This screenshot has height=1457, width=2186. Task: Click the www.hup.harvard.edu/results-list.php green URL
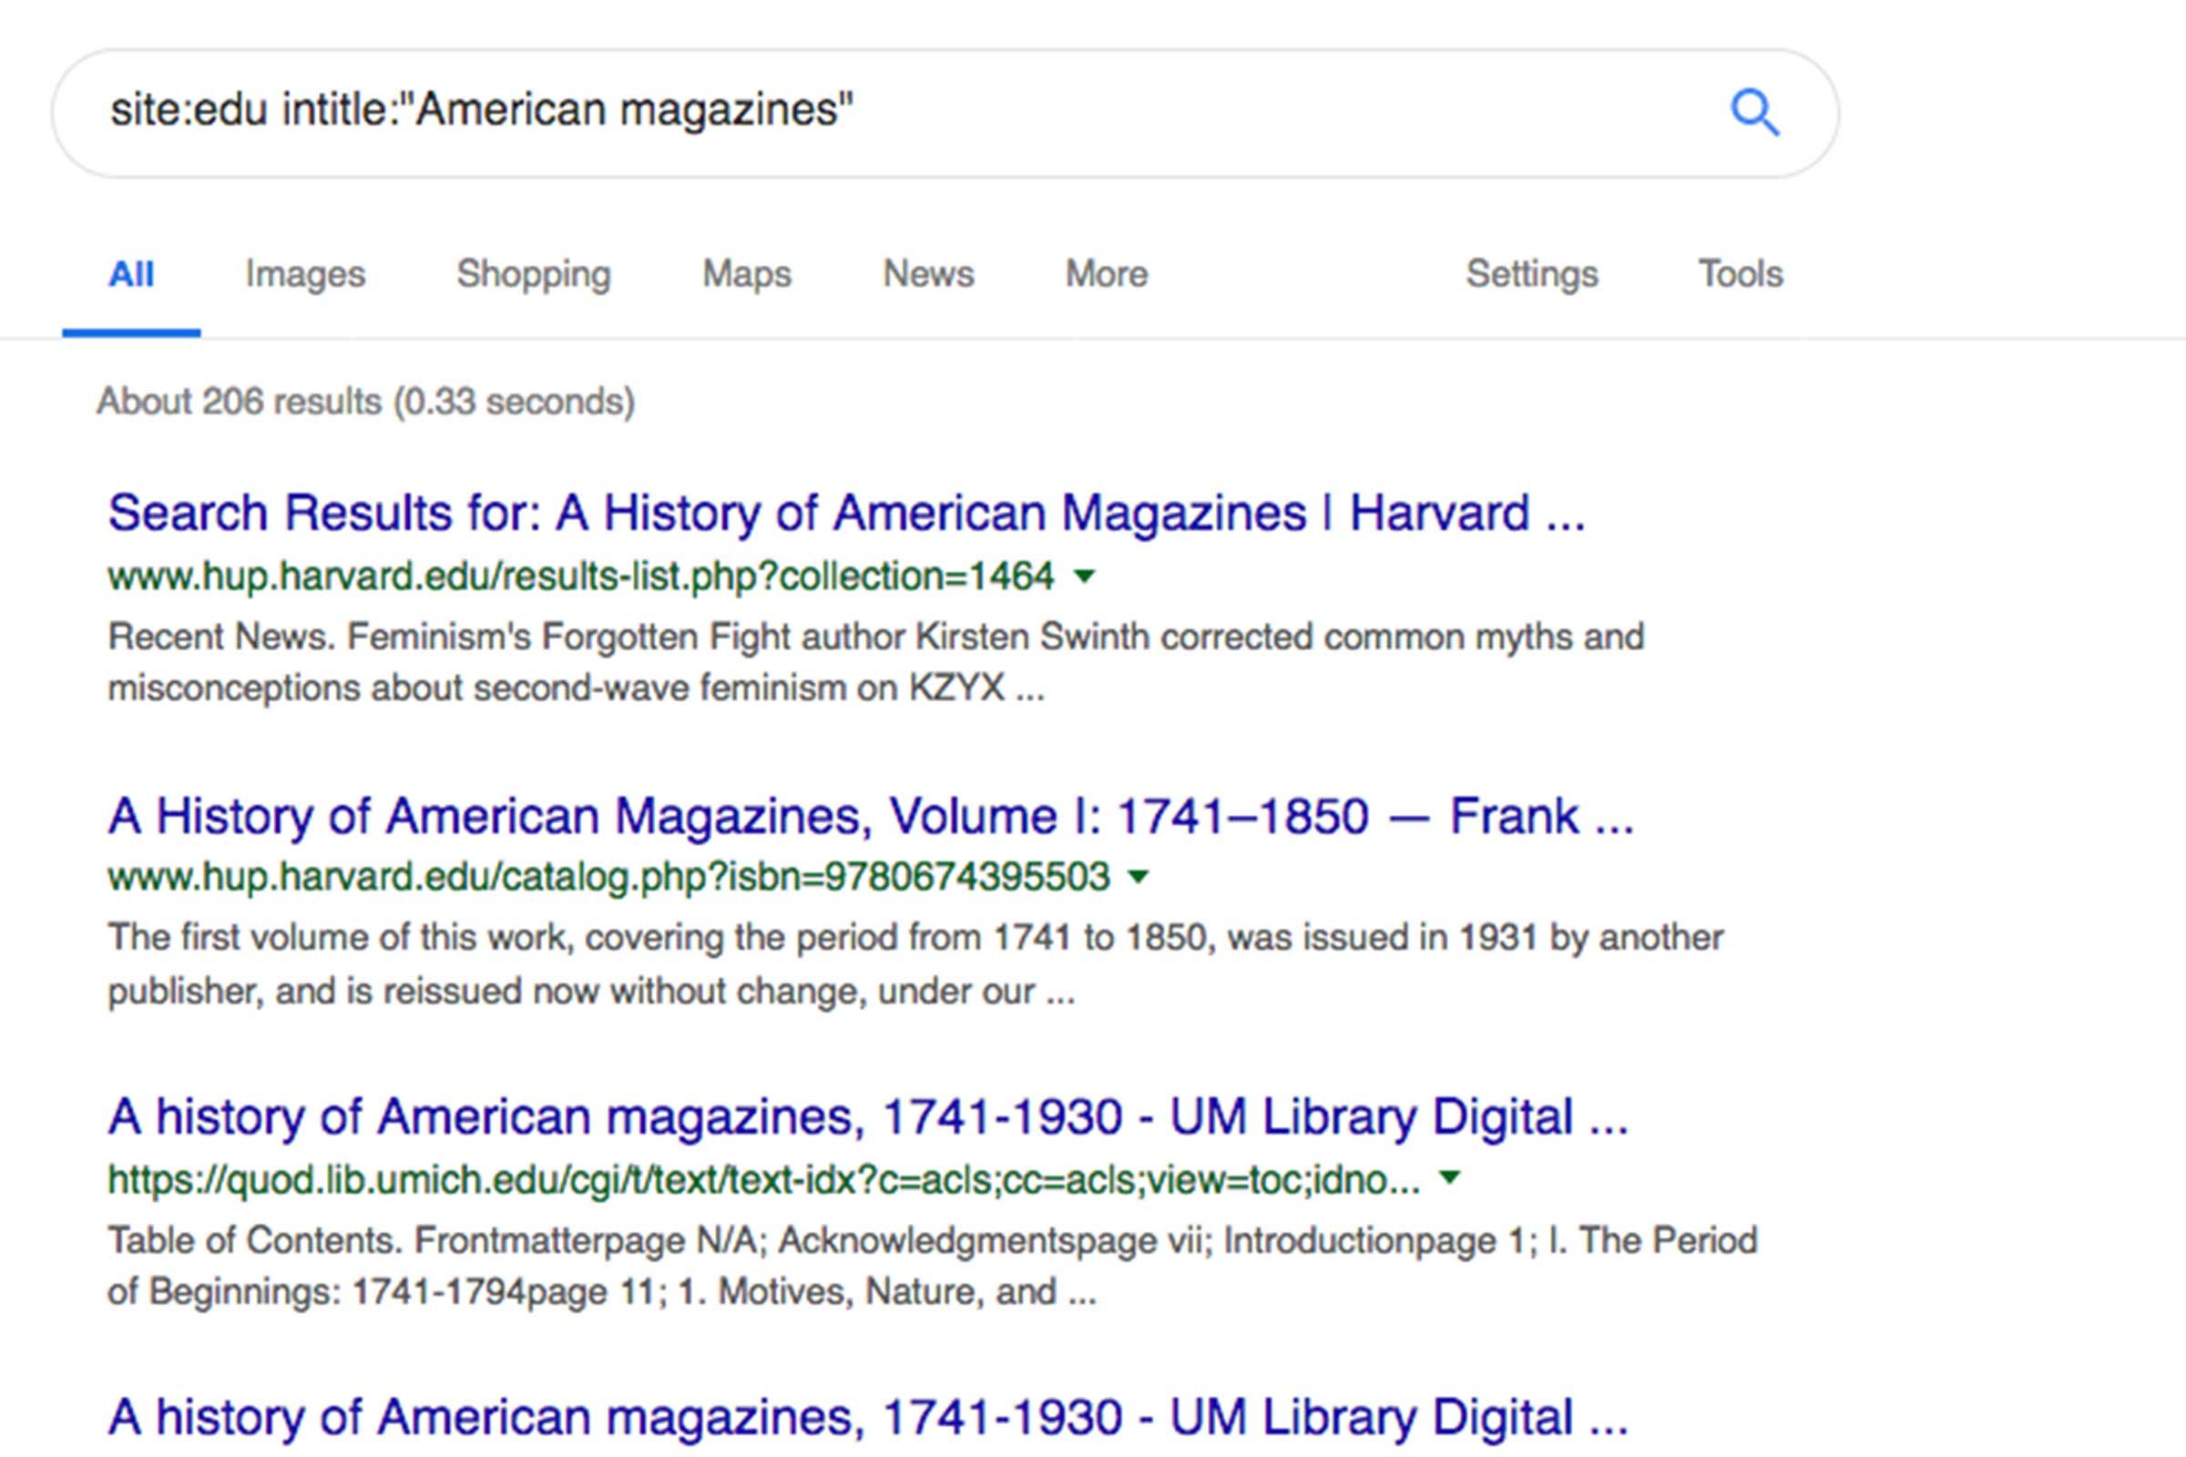(581, 577)
